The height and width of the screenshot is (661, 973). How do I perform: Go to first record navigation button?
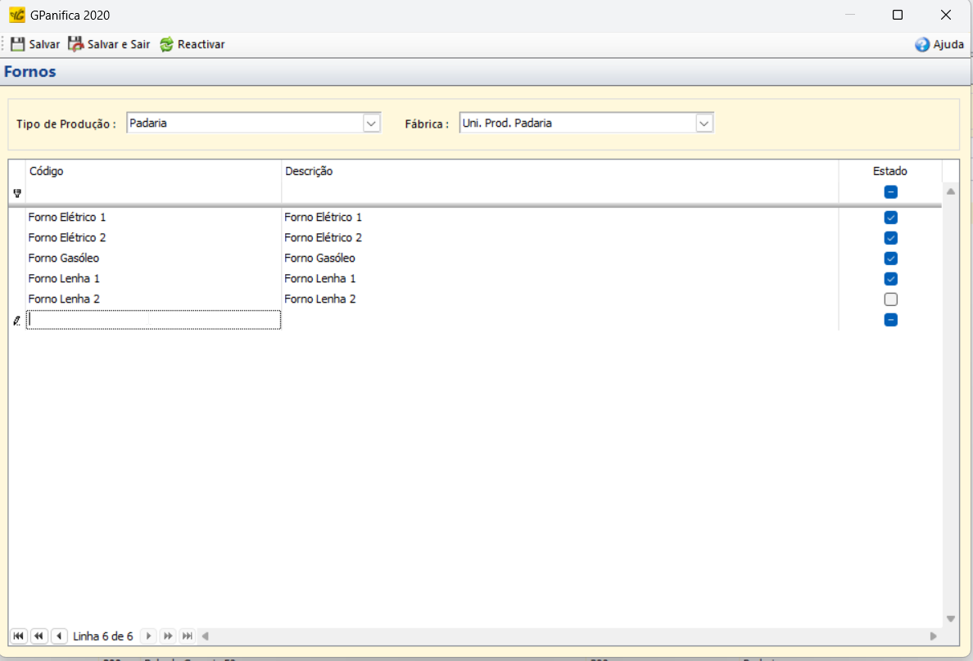pos(18,636)
